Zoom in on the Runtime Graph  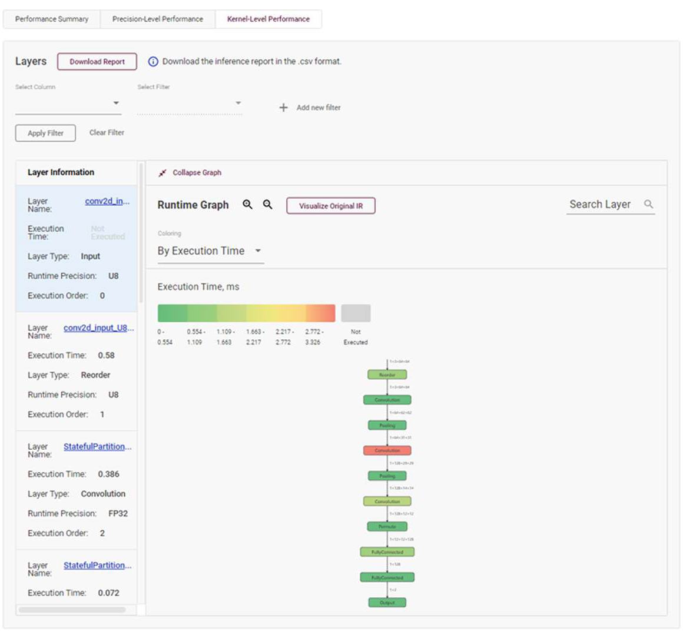pyautogui.click(x=248, y=205)
